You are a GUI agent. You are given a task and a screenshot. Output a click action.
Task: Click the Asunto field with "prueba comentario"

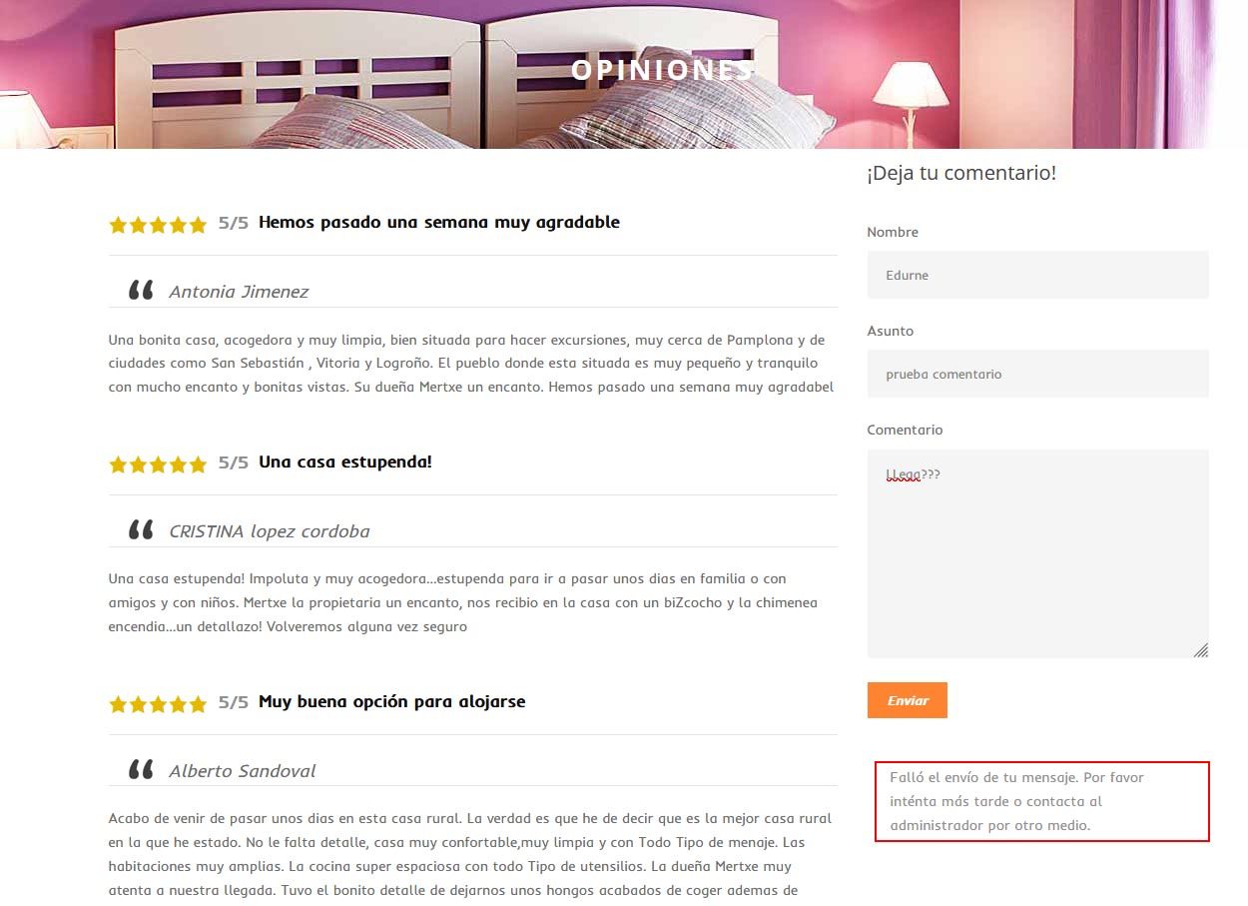1037,374
